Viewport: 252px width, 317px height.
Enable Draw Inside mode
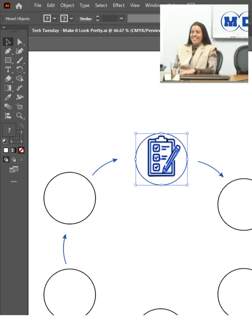pos(21,159)
